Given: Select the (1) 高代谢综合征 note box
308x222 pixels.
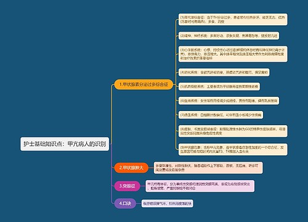Looking at the screenshot, I should coord(233,20).
